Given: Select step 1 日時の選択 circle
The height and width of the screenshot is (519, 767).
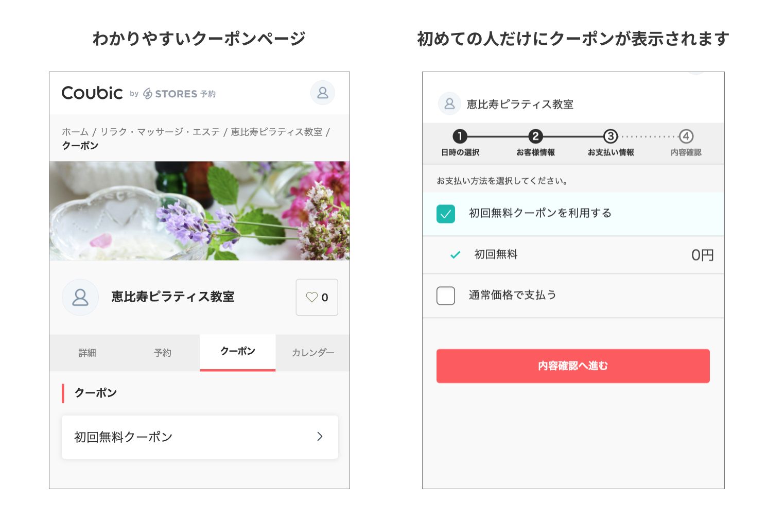Looking at the screenshot, I should pyautogui.click(x=460, y=136).
